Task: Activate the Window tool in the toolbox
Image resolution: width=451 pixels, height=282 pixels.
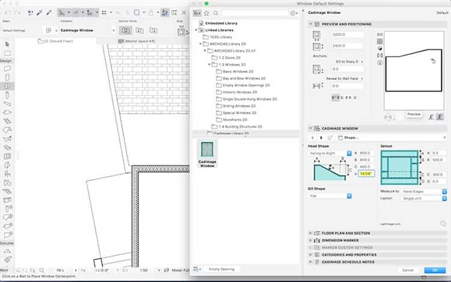Action: coord(7,86)
